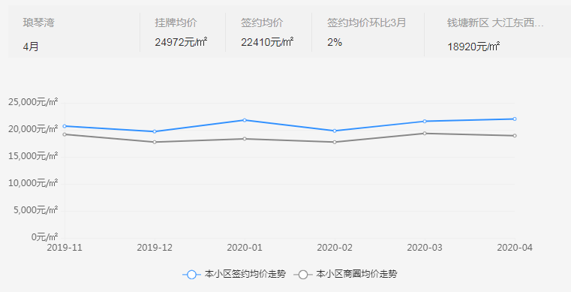This screenshot has height=292, width=571.
Task: Click the 2% change value
Action: pos(335,42)
